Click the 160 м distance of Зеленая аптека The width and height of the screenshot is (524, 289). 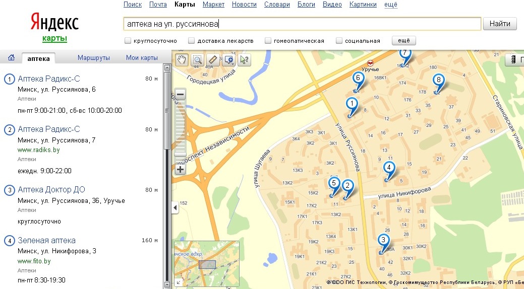(x=150, y=240)
